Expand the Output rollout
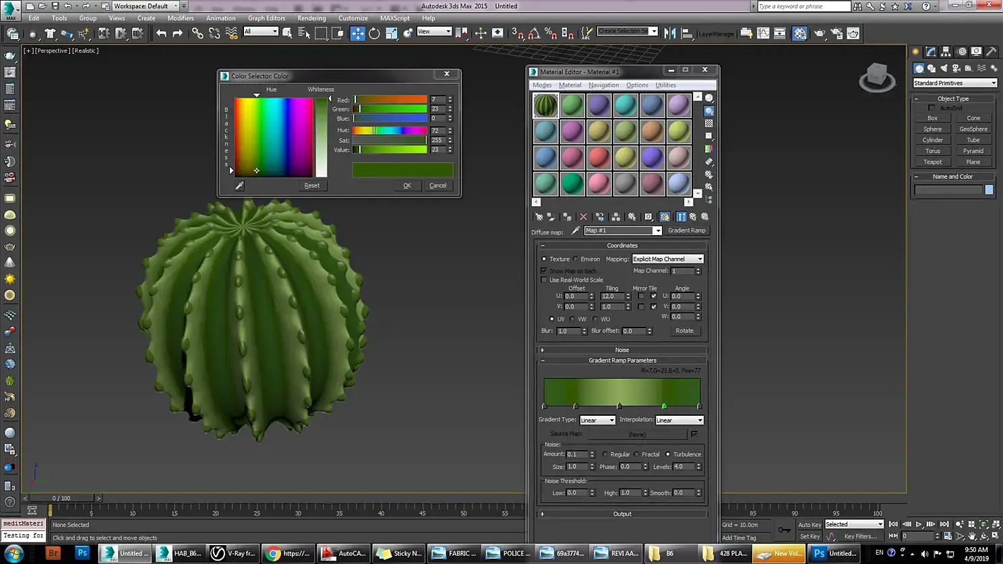 [621, 513]
